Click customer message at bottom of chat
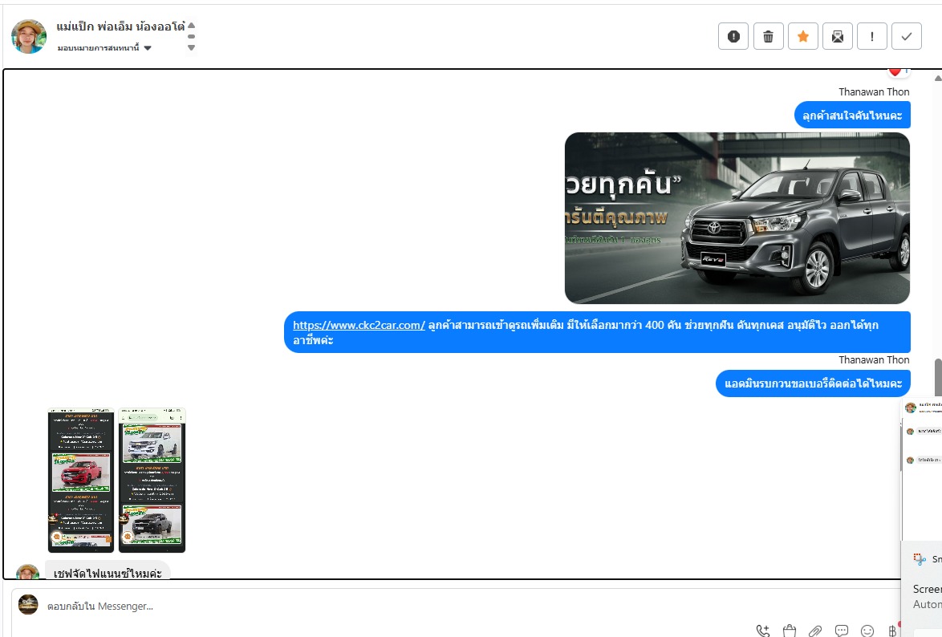The height and width of the screenshot is (637, 942). (x=108, y=572)
